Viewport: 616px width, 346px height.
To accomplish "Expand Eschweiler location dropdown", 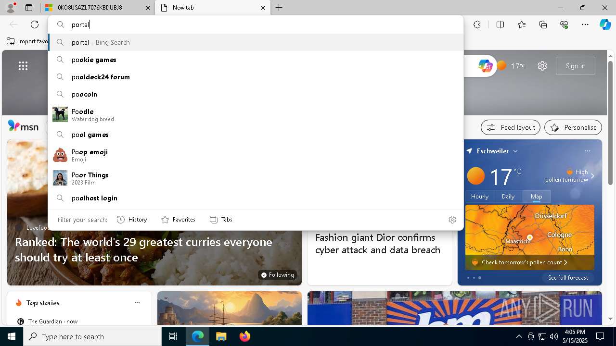I will [515, 151].
